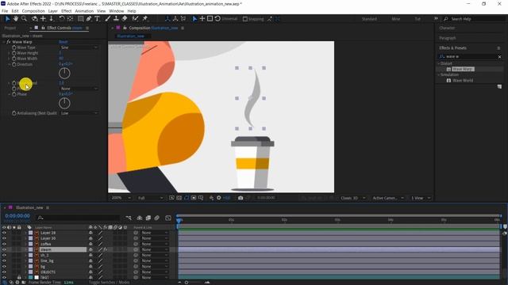Select the Zoom magnifier tool
Screen dimensions: 508x285
tap(24, 19)
